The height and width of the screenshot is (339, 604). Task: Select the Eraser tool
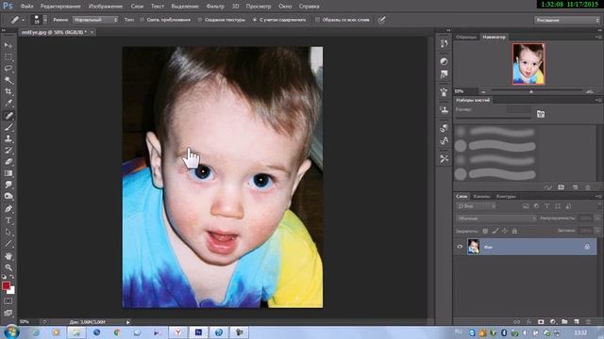coord(8,161)
